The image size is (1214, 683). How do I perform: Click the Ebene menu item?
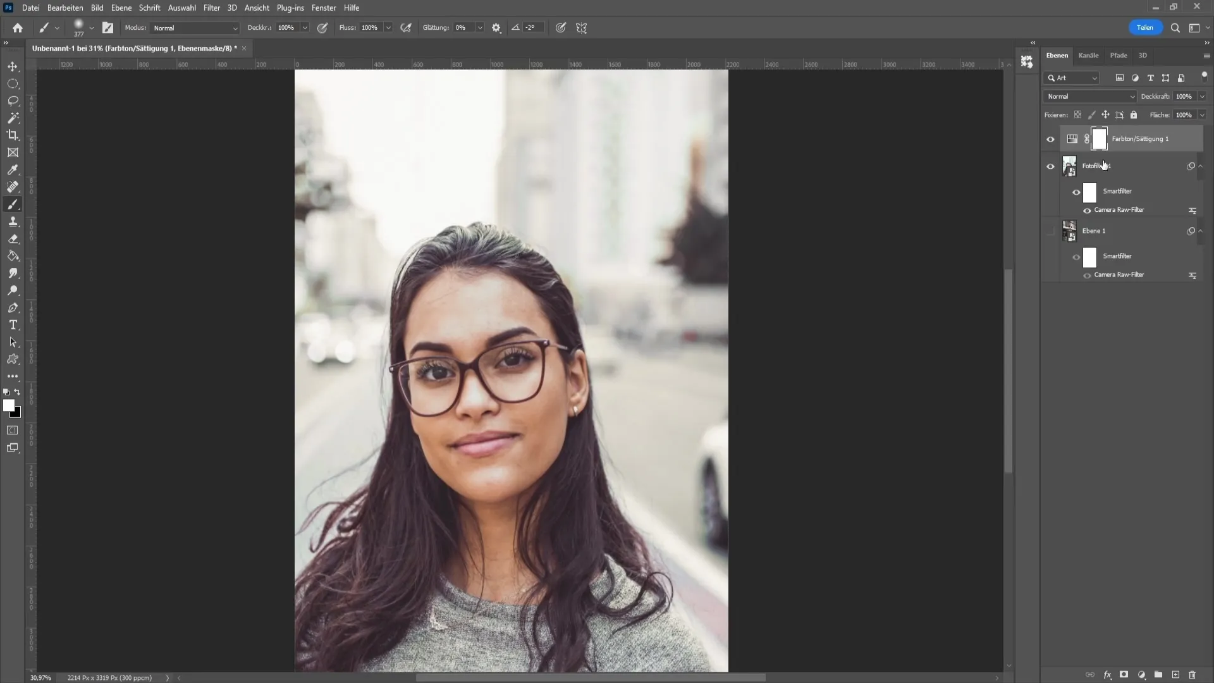click(x=121, y=8)
